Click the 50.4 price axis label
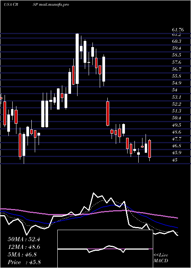The image size is (191, 268). pyautogui.click(x=176, y=118)
